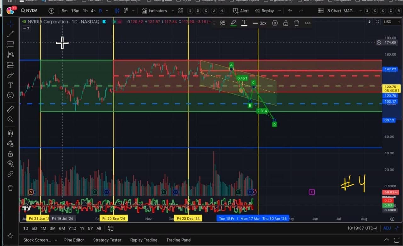Toggle the magnet snap mode
This screenshot has width=403, height=246.
[x=10, y=133]
